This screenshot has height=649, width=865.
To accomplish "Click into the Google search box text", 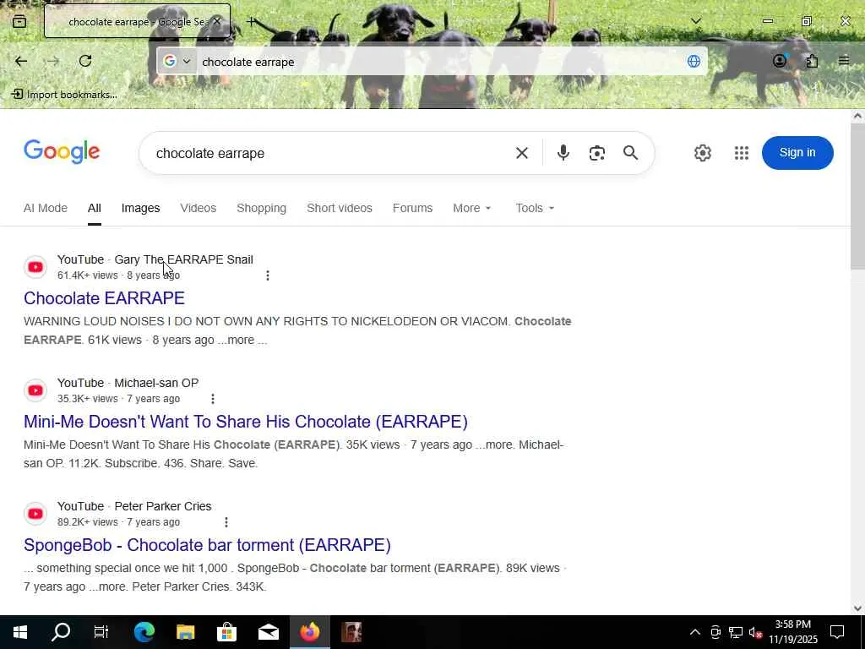I will pos(210,154).
